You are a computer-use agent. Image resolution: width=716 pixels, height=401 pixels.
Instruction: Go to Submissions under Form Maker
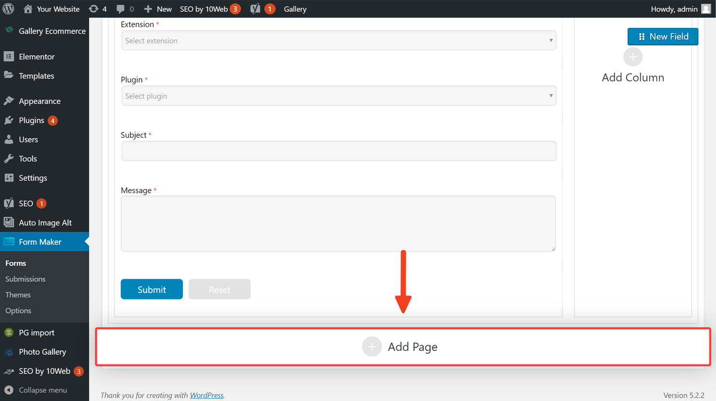25,279
